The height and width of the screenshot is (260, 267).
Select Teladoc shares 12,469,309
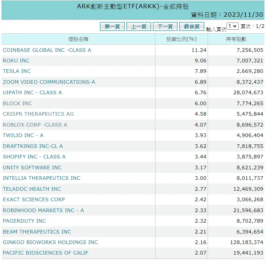point(248,189)
